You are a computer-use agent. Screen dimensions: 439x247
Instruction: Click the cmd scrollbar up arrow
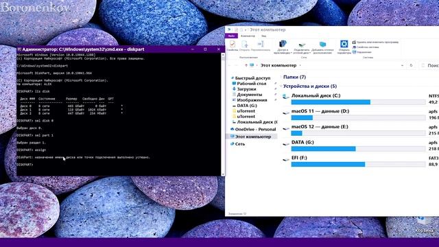223,55
